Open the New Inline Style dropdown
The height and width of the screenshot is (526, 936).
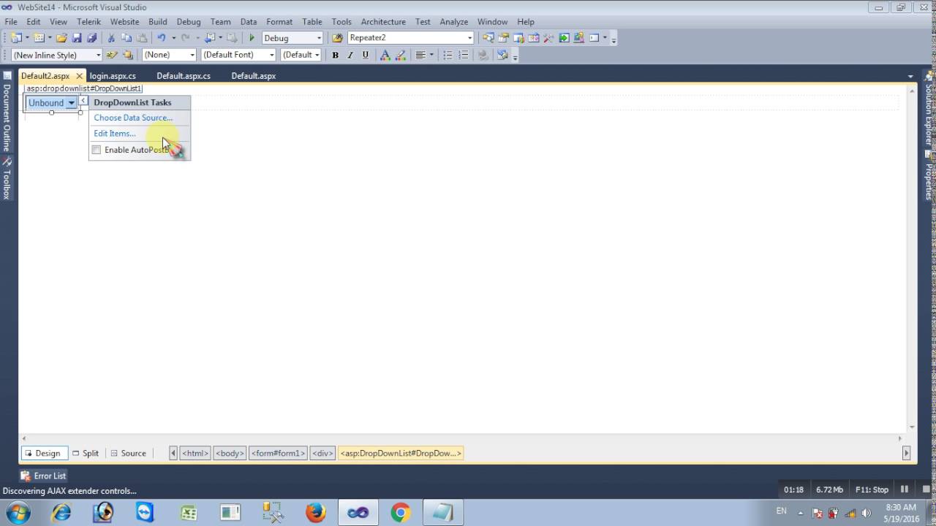tap(98, 55)
